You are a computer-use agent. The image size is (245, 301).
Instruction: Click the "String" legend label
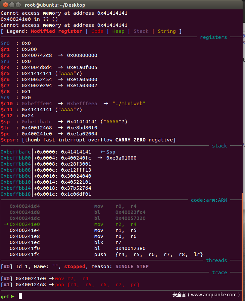(x=166, y=31)
